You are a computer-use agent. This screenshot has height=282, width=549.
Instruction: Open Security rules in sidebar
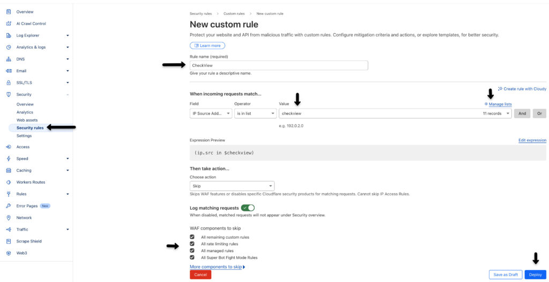click(x=30, y=128)
